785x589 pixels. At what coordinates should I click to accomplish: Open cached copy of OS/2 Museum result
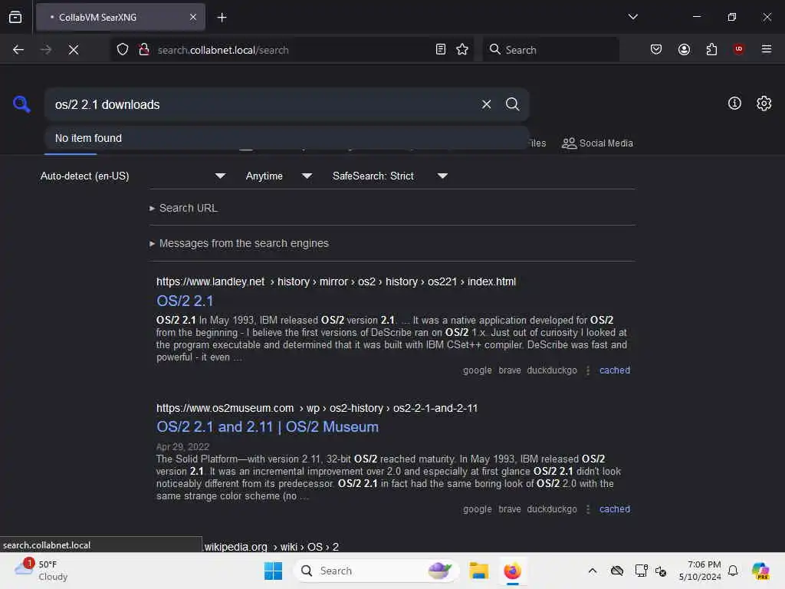click(614, 509)
